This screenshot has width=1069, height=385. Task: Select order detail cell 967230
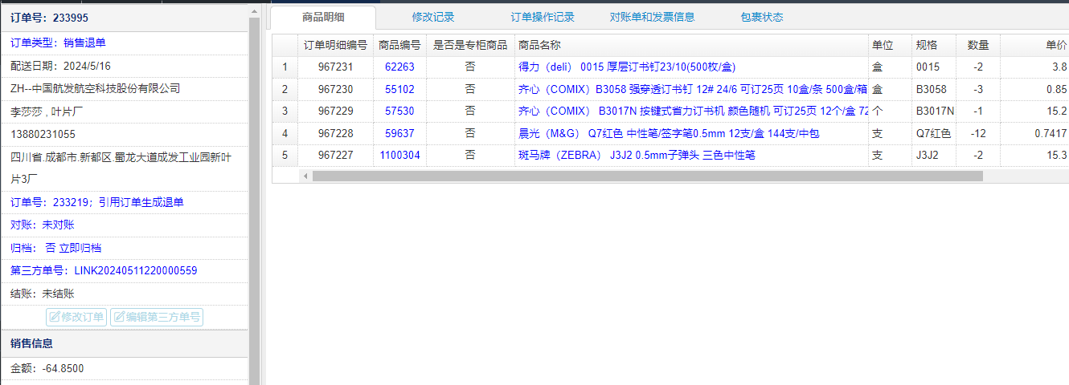point(335,89)
